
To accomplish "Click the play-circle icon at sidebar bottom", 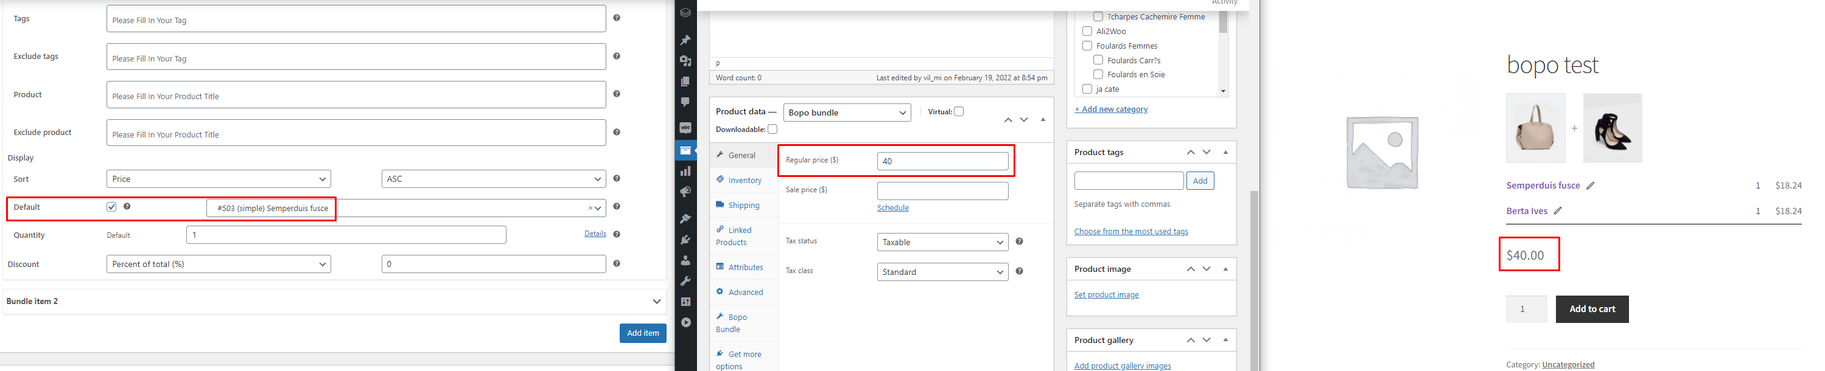I will (x=685, y=322).
